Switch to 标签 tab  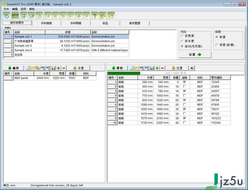click(105, 23)
